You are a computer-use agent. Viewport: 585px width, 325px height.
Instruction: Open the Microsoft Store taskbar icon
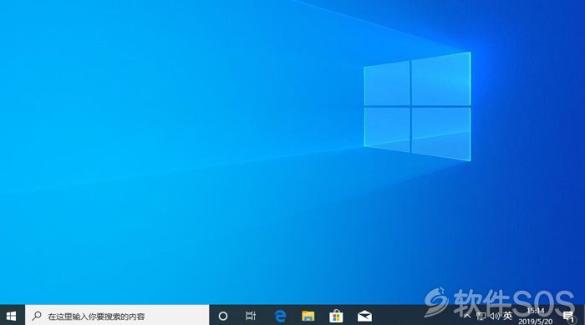[x=336, y=316]
